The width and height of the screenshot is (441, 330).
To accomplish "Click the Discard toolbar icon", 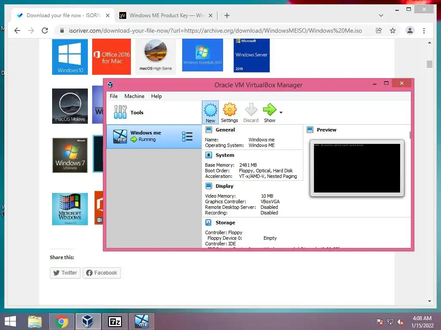I will point(251,112).
